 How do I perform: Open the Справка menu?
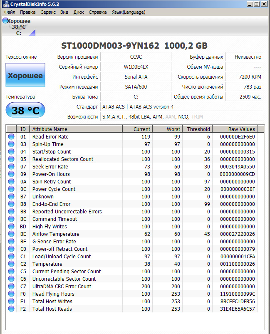pos(97,12)
